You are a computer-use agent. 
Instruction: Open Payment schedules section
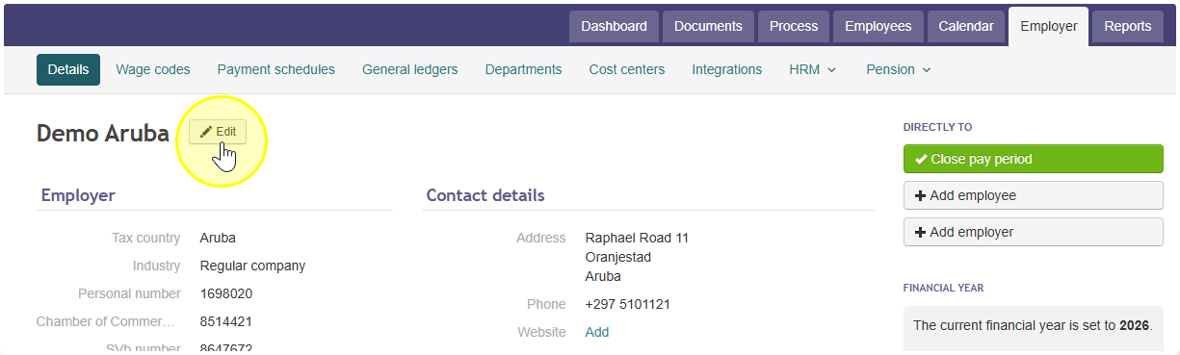(x=276, y=69)
